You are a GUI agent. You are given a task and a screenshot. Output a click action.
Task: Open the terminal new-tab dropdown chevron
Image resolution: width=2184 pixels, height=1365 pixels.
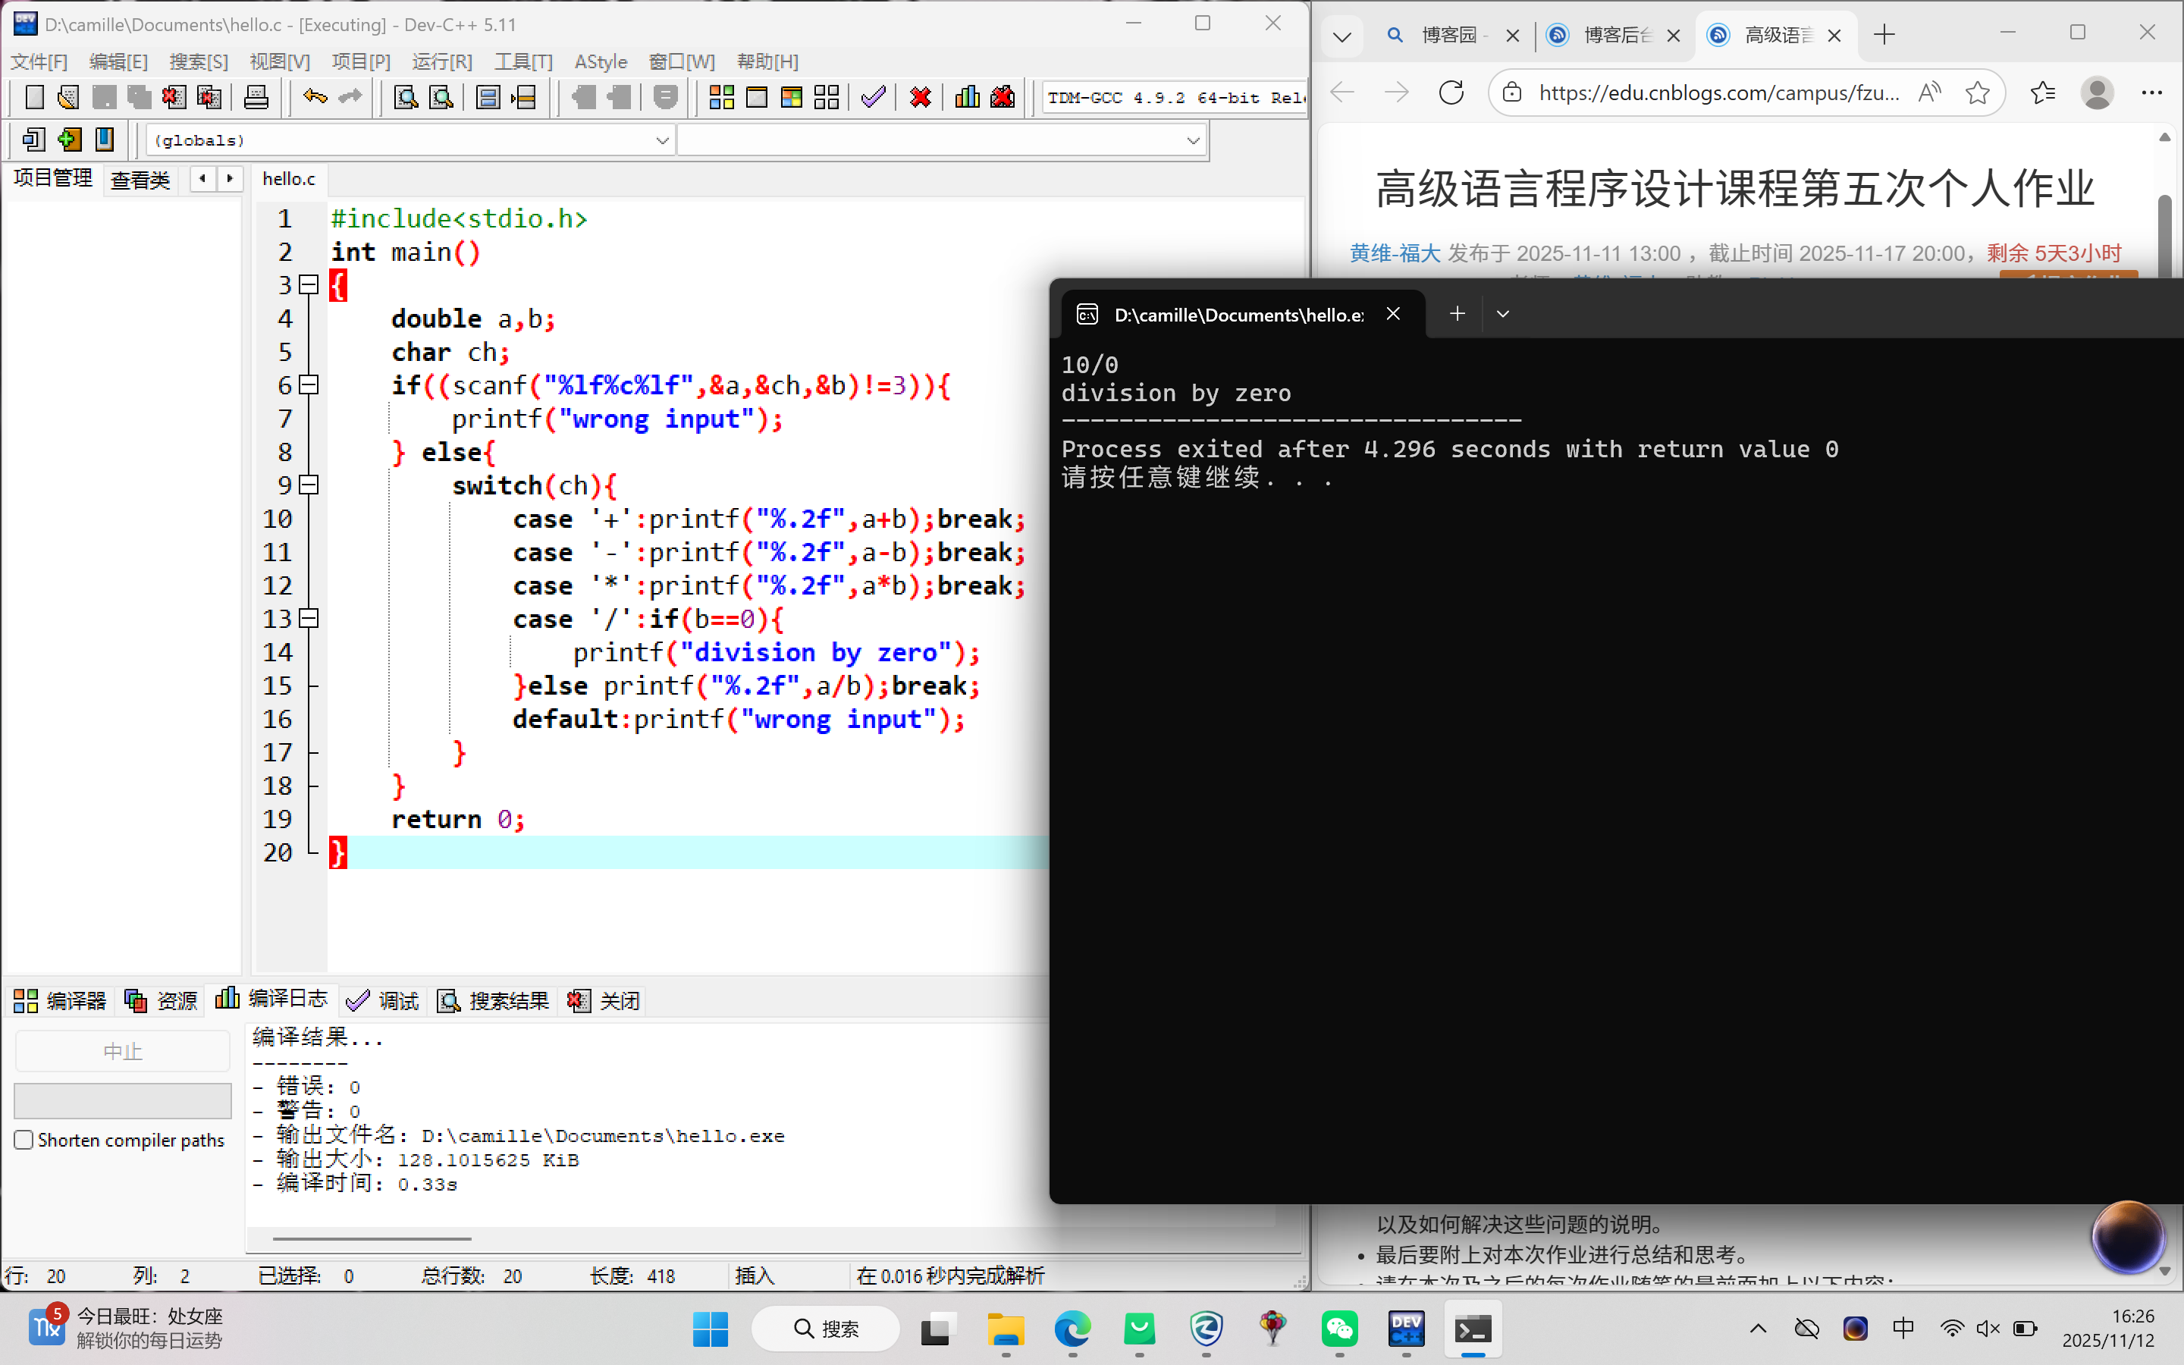[x=1502, y=314]
